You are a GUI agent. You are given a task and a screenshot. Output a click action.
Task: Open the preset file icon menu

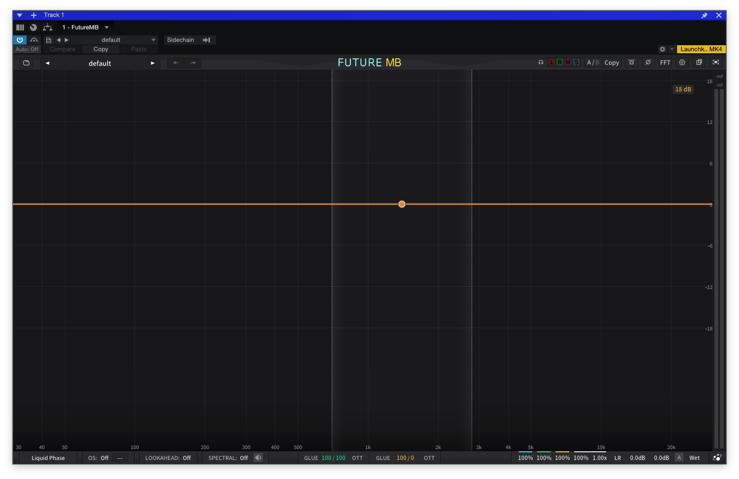[49, 40]
